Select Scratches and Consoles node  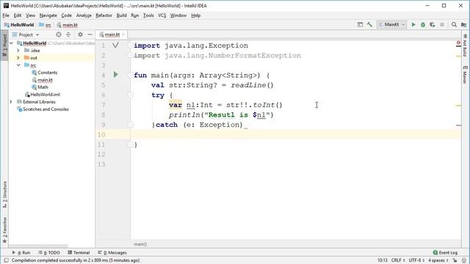click(x=43, y=109)
